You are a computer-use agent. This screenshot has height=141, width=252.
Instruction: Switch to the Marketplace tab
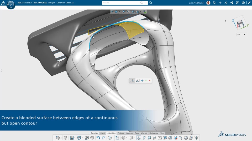[x=154, y=133]
